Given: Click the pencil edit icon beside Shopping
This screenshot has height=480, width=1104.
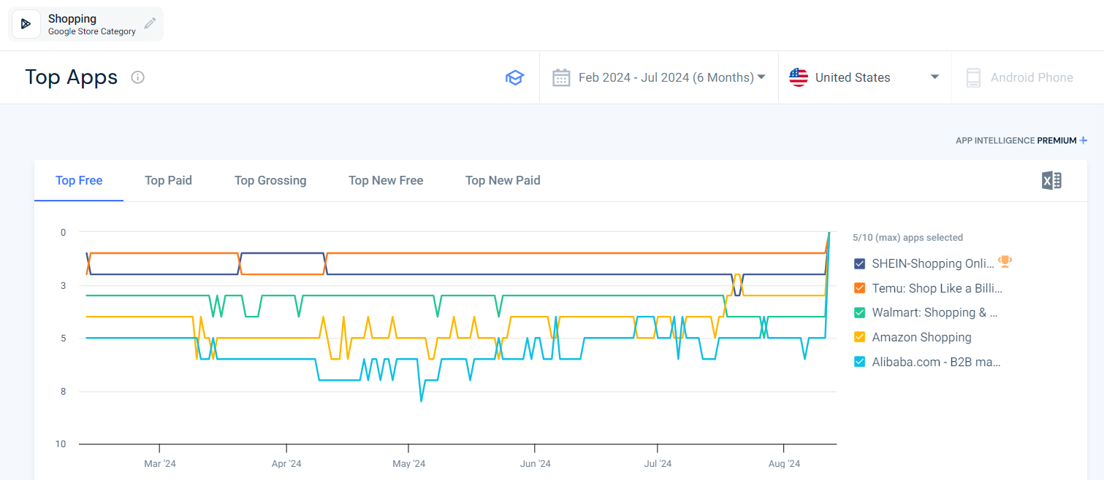Looking at the screenshot, I should click(150, 23).
